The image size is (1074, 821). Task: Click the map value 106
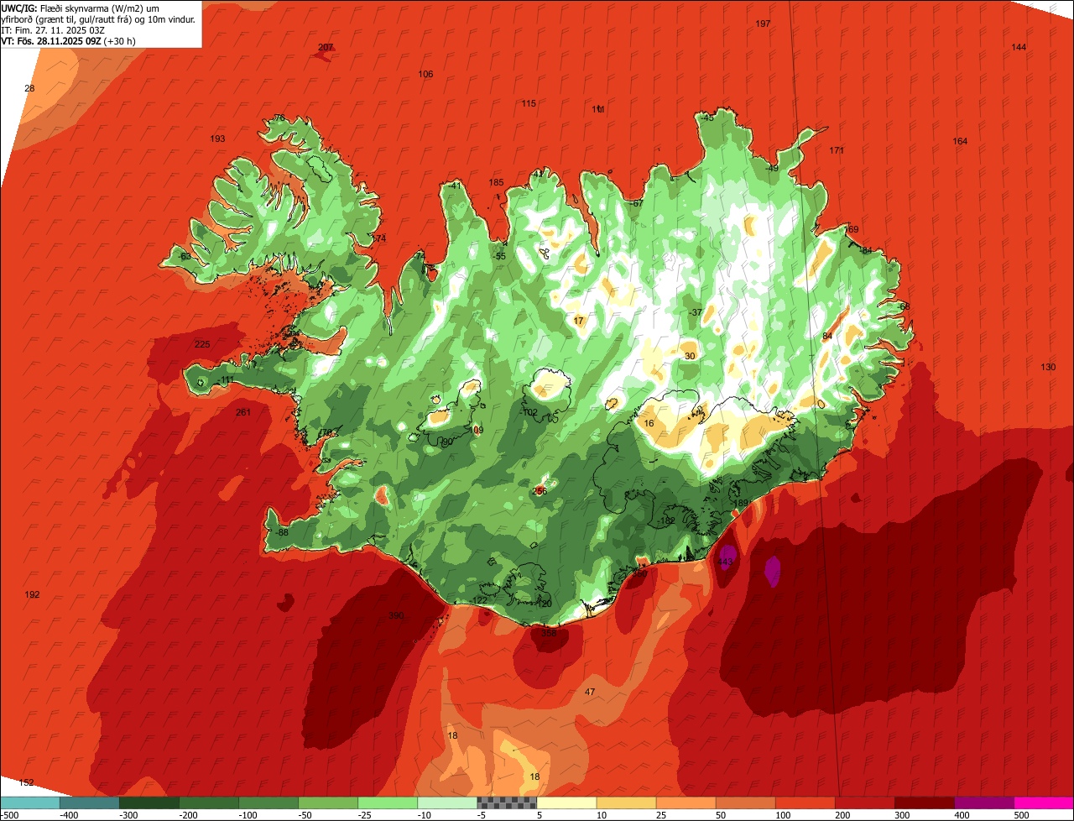click(x=425, y=74)
